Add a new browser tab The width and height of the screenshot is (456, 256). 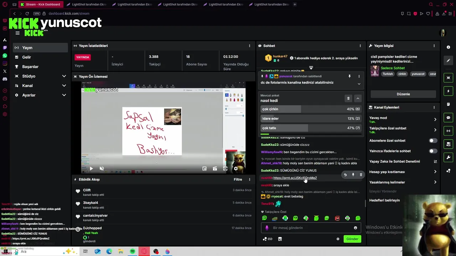295,4
